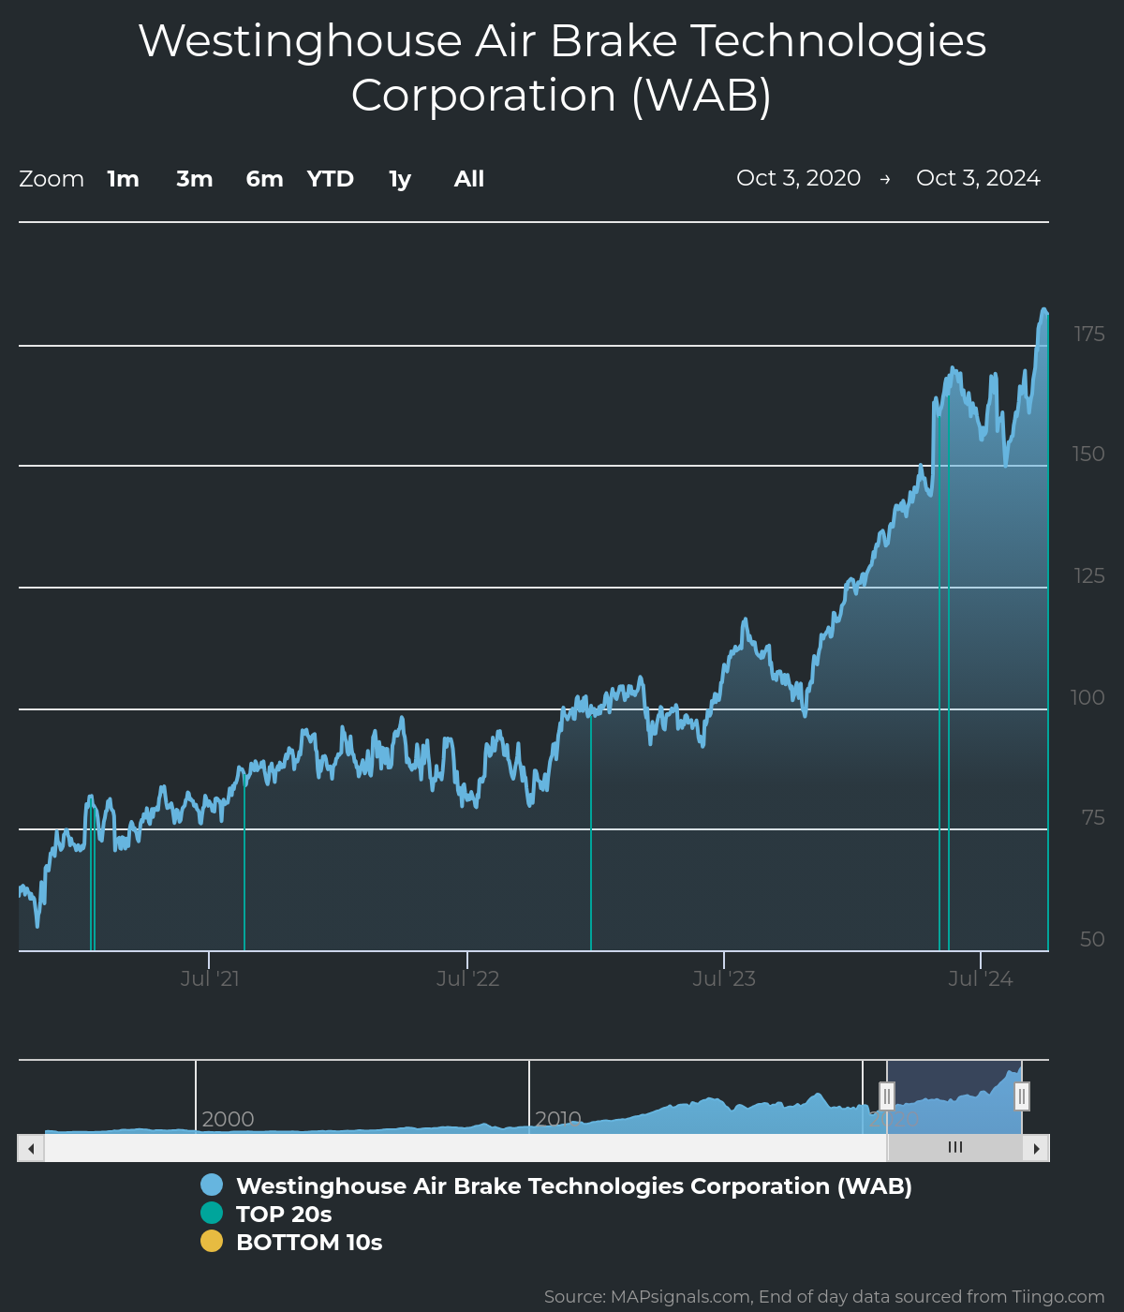Click the teal TOP 20s legend marker
The image size is (1124, 1312).
pos(212,1214)
